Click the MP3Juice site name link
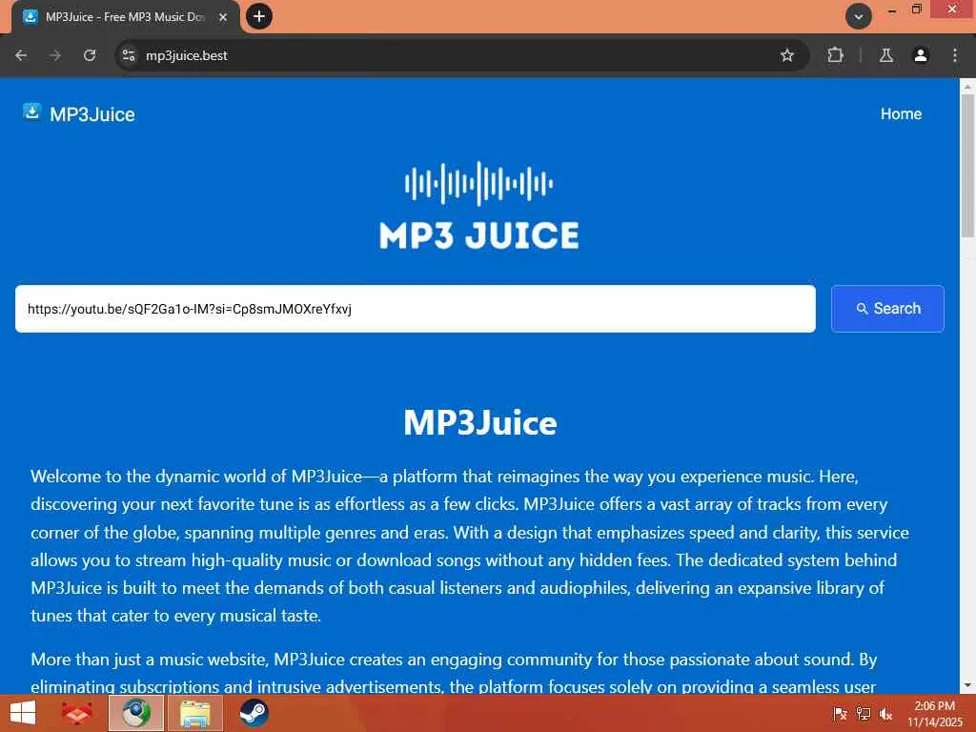This screenshot has width=976, height=732. pos(92,114)
